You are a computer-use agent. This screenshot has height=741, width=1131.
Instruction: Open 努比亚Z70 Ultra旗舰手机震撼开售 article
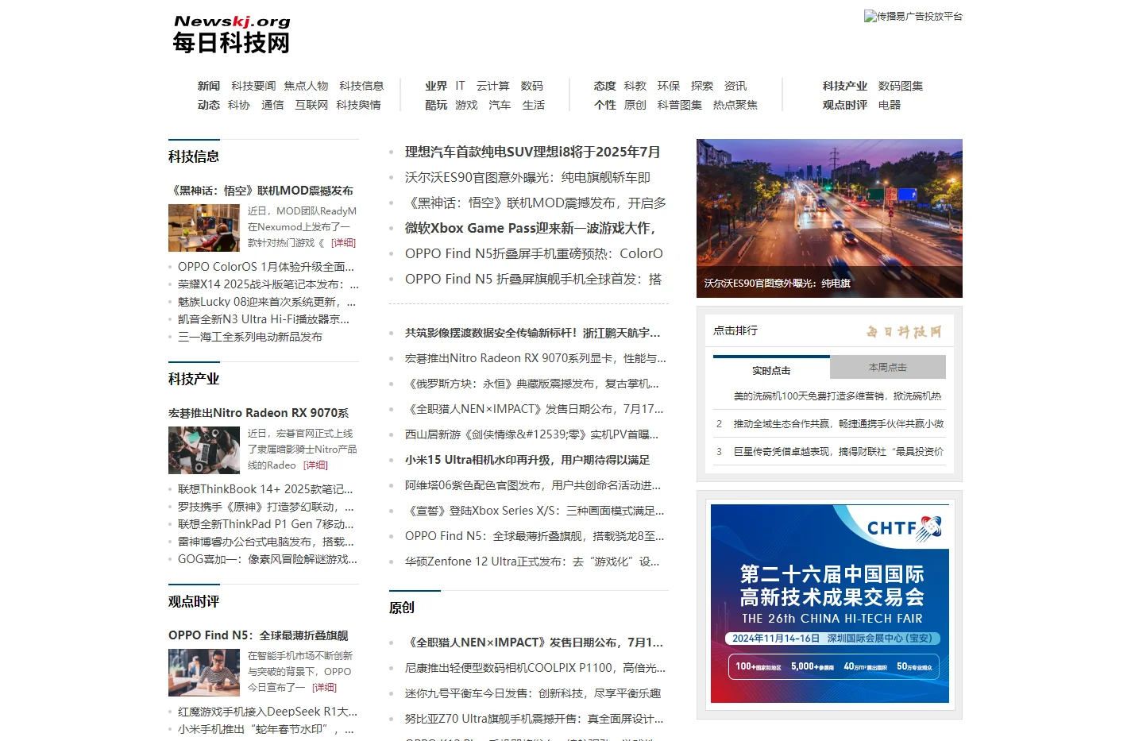pyautogui.click(x=534, y=719)
